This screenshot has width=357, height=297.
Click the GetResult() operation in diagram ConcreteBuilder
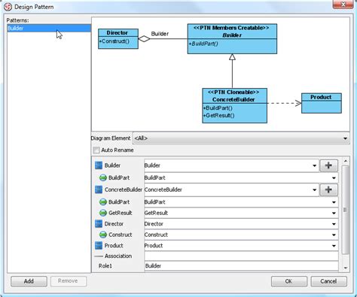coord(219,116)
